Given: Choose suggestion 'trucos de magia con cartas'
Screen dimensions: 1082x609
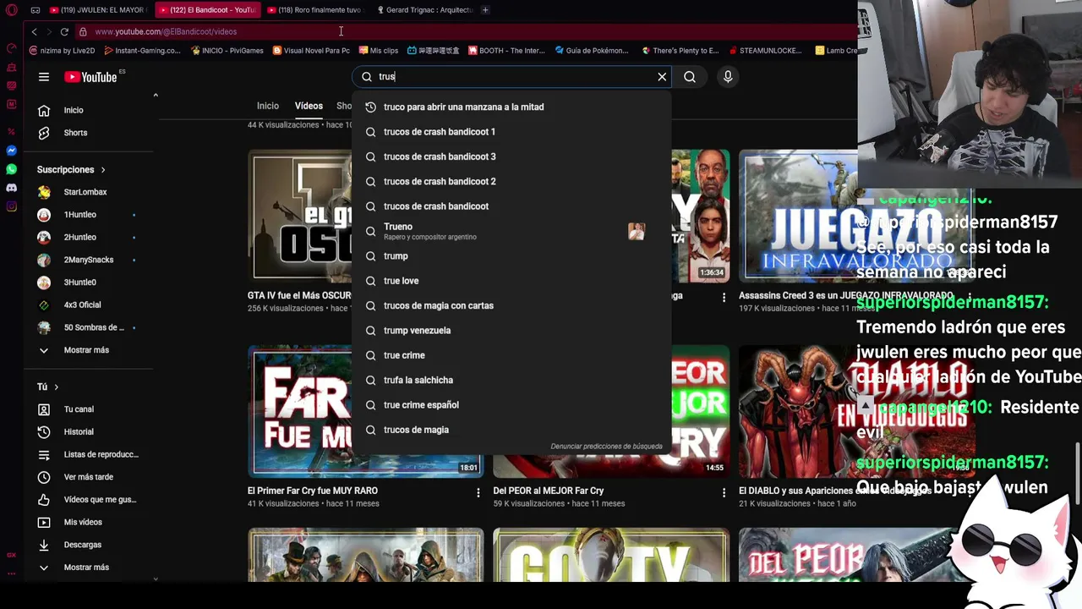Looking at the screenshot, I should [x=511, y=305].
